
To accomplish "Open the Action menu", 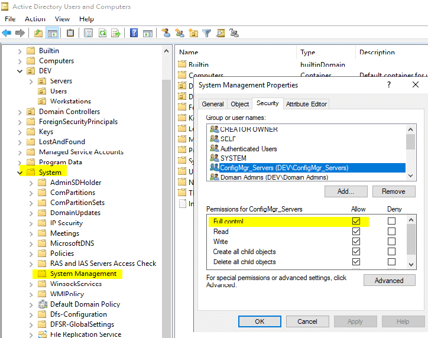I will [x=35, y=19].
